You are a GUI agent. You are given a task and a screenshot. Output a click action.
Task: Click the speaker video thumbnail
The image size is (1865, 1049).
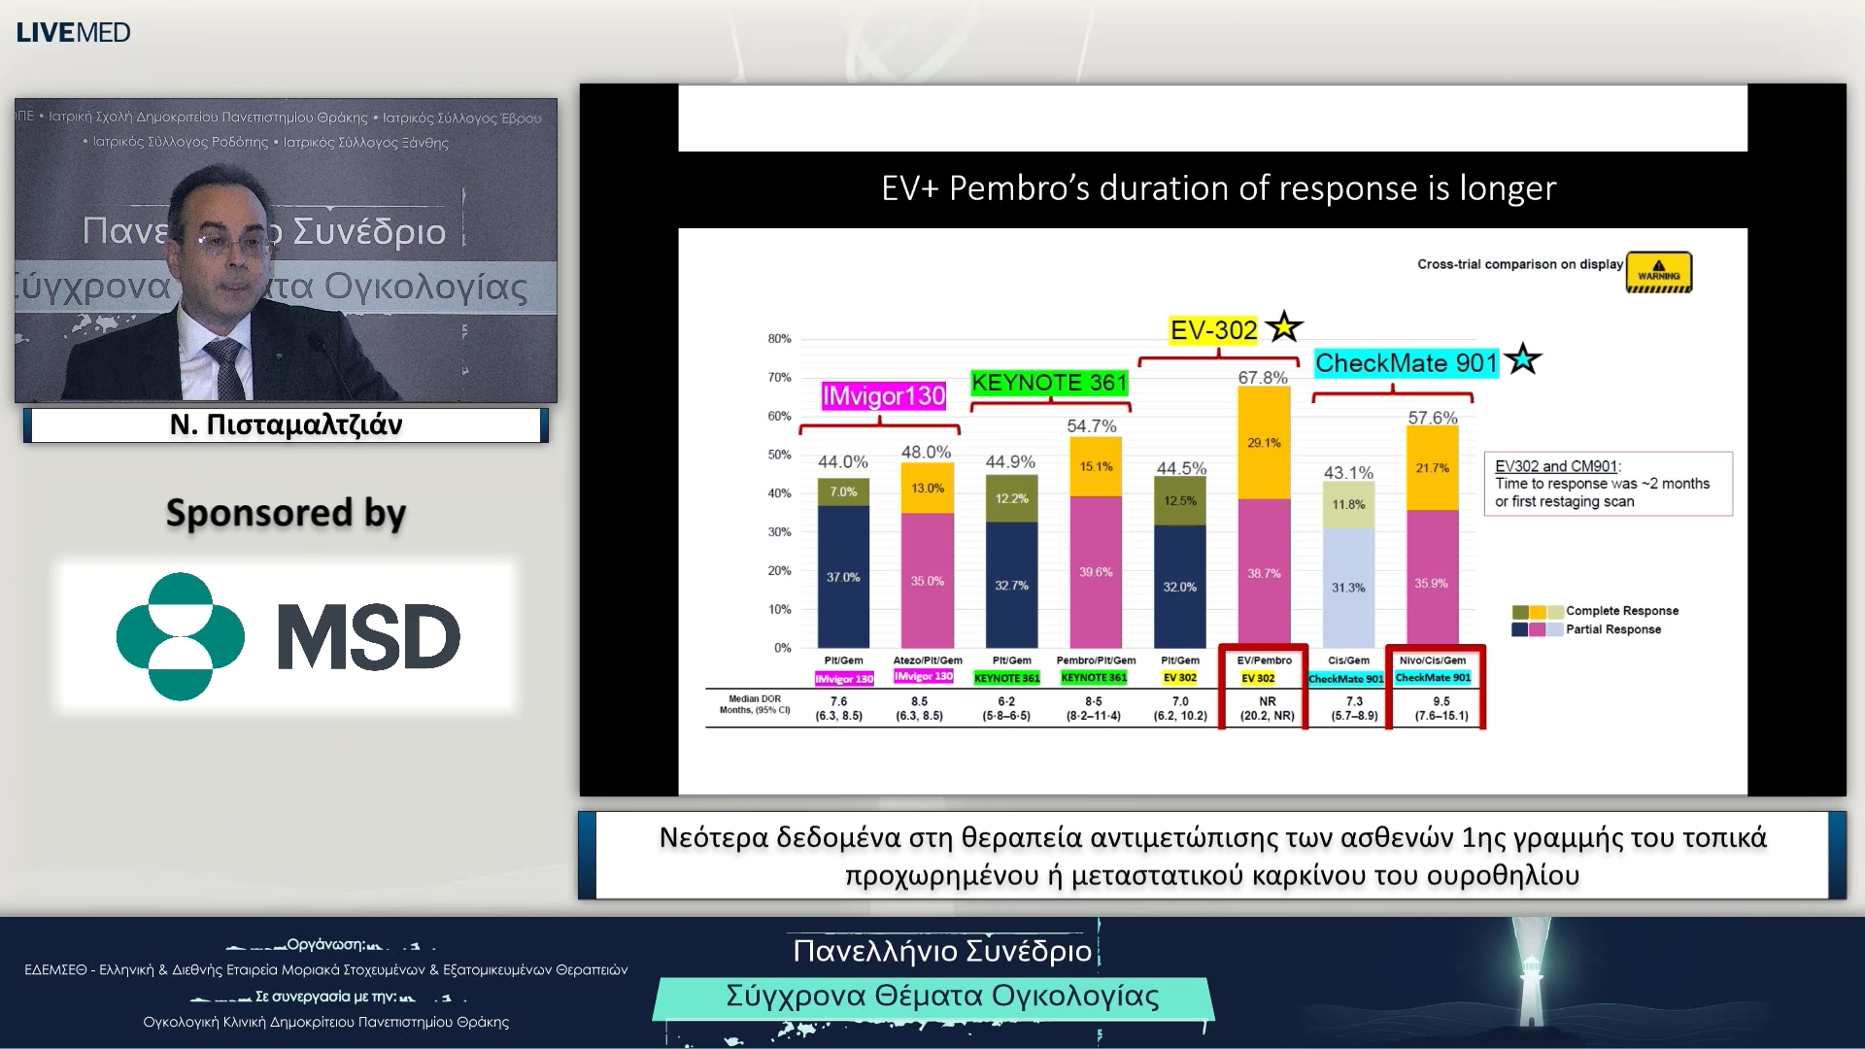286,250
